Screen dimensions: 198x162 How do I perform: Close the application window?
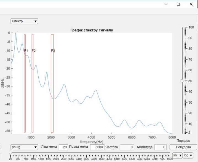tap(191, 4)
